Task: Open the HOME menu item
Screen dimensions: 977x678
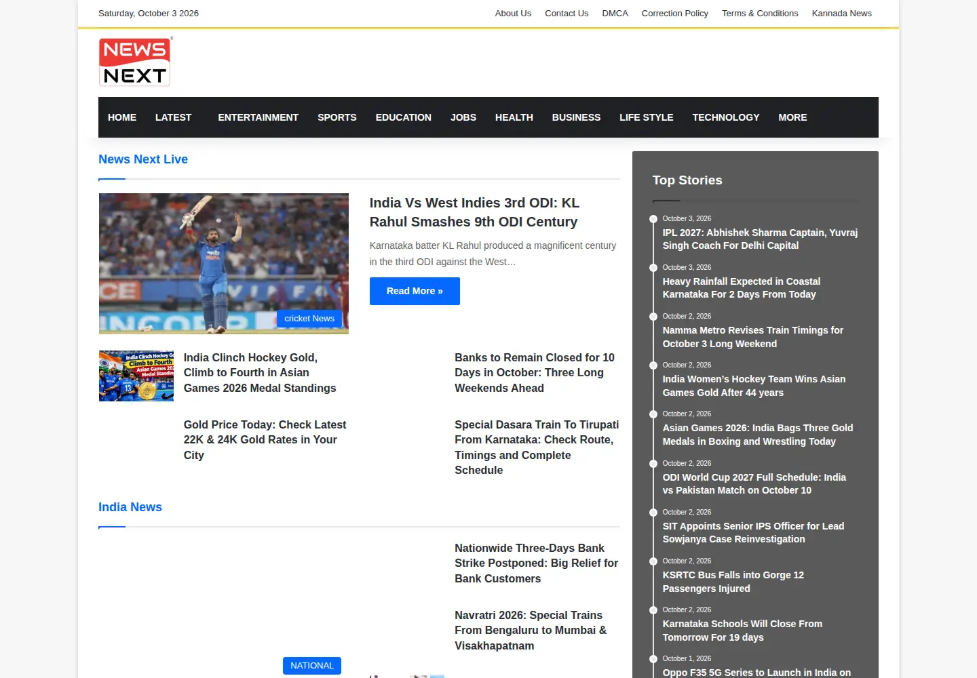Action: [122, 117]
